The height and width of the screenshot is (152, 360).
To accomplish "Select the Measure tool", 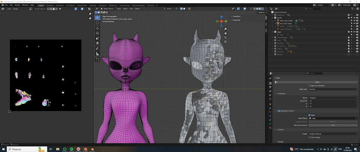I will [97, 54].
